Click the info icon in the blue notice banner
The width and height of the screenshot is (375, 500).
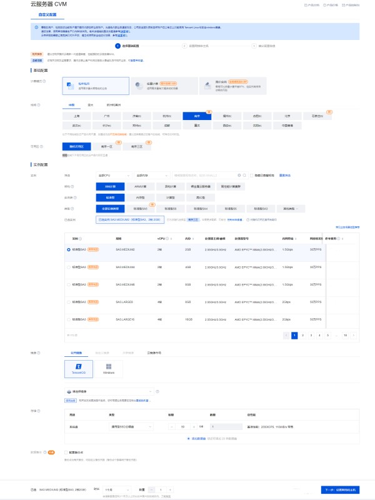[x=36, y=28]
